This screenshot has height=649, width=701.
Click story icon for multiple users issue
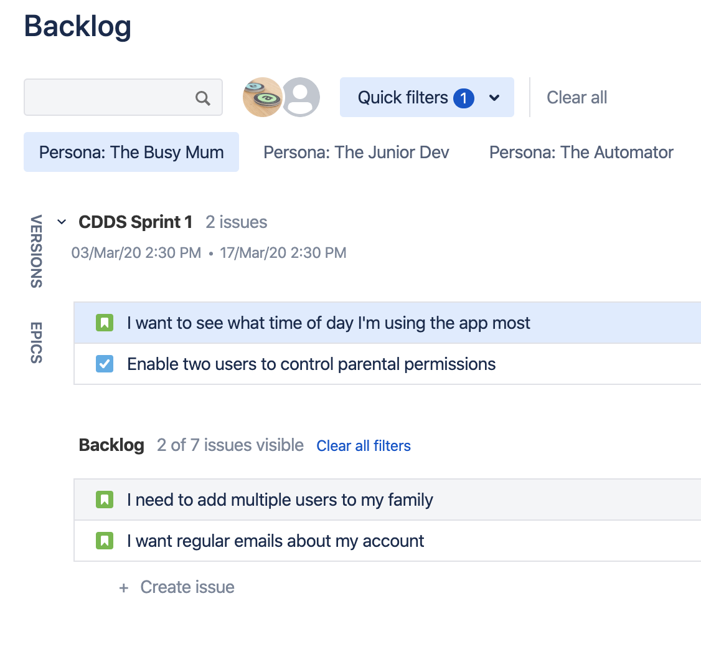[105, 500]
